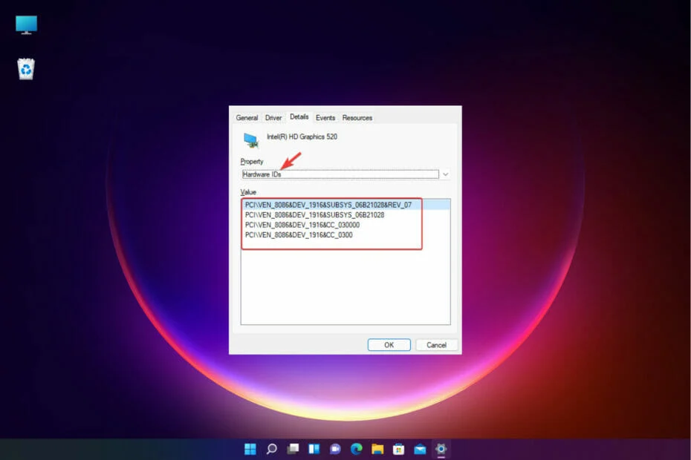Click the Windows Start button on taskbar
Viewport: 691px width, 460px height.
click(x=250, y=449)
